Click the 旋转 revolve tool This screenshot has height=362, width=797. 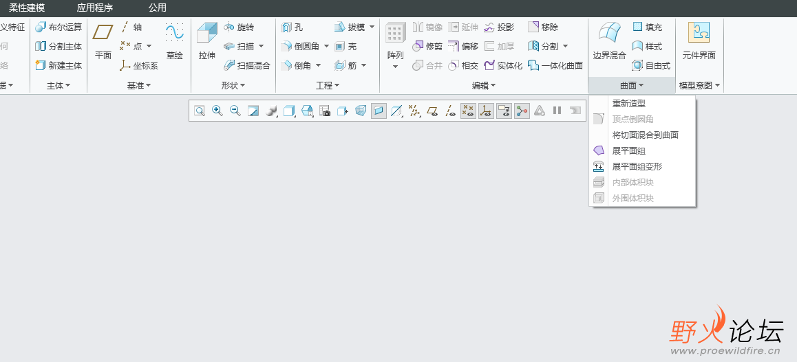[239, 27]
